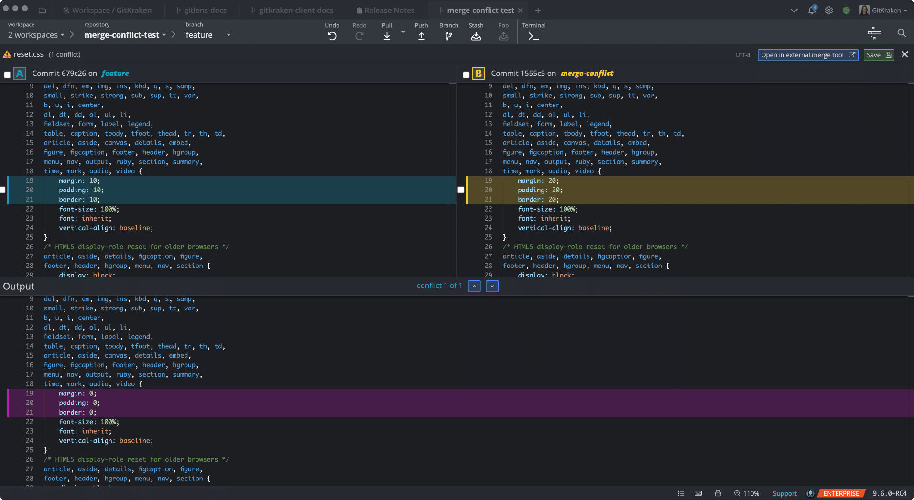914x500 pixels.
Task: Add a new tab with the plus icon
Action: click(538, 11)
